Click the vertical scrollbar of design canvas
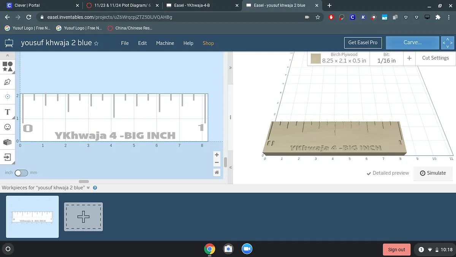Image resolution: width=456 pixels, height=257 pixels. (225, 162)
